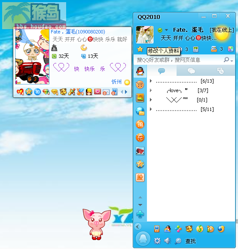Open system settings gear in QQ bottom bar

click(157, 241)
